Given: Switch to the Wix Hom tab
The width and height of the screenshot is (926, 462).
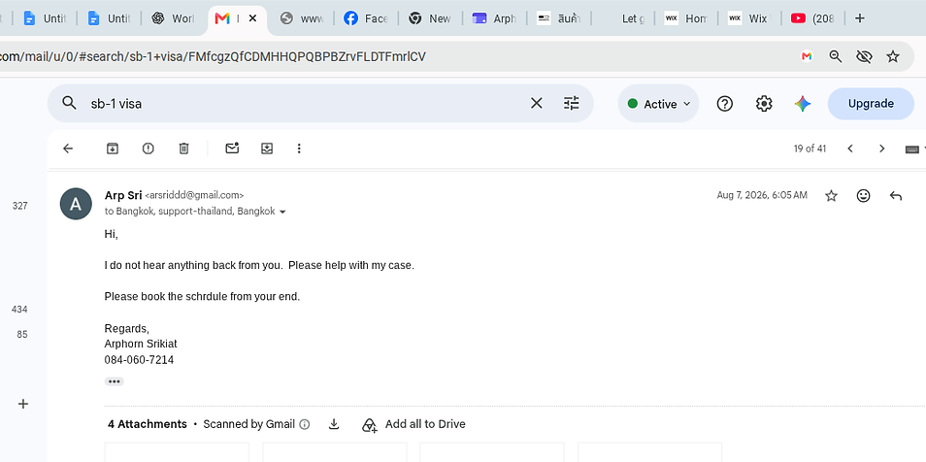Looking at the screenshot, I should click(686, 18).
